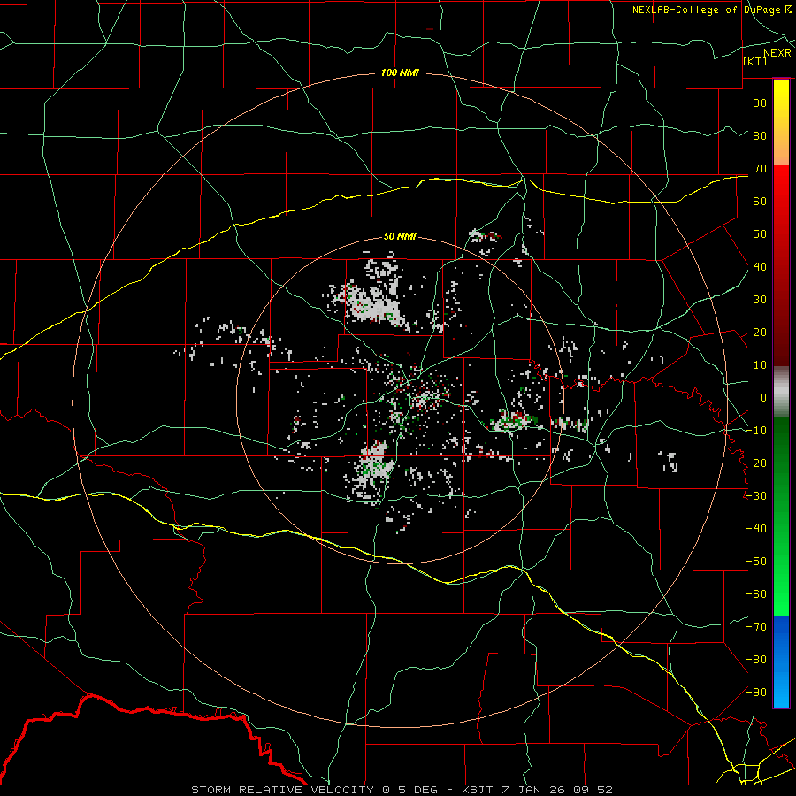Click the 80 tick label on the scale
Image resolution: width=796 pixels, height=796 pixels.
pos(760,135)
